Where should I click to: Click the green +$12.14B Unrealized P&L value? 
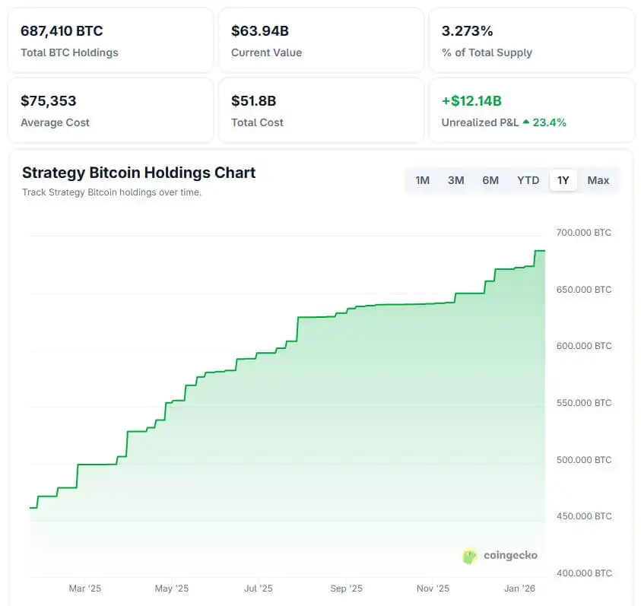471,100
